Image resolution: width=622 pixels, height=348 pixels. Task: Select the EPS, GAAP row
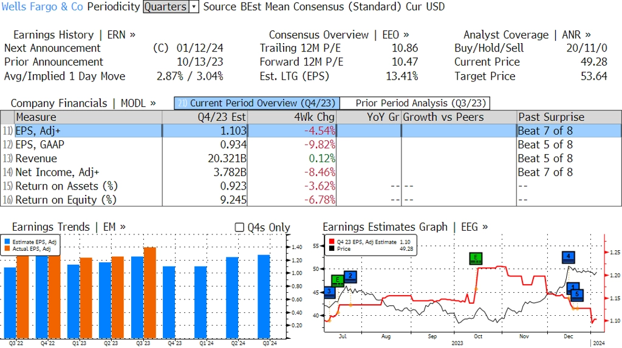click(x=311, y=145)
